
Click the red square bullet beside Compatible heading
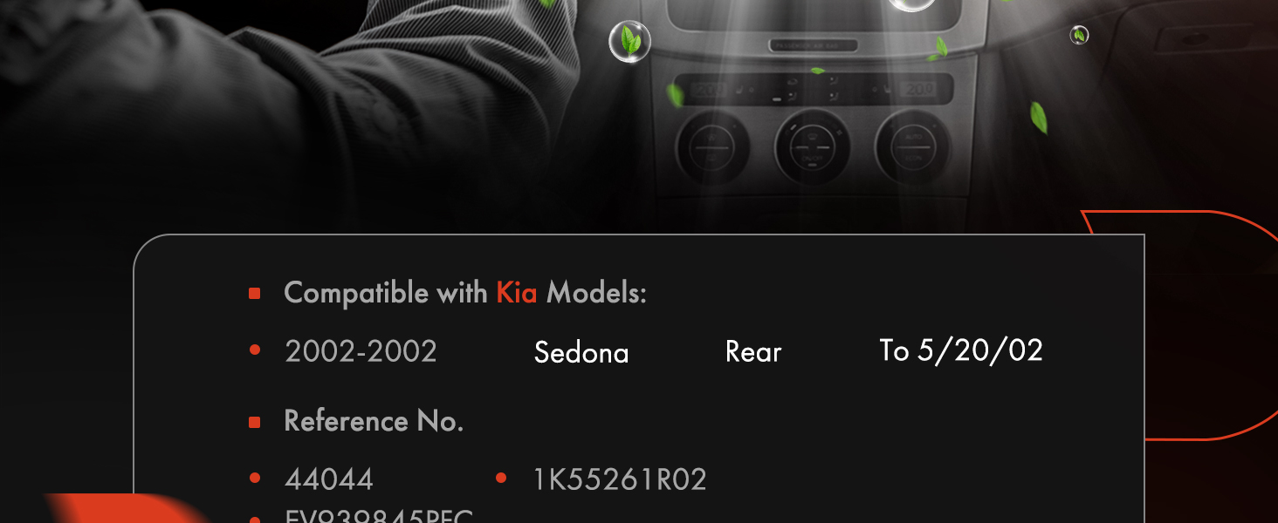click(x=255, y=294)
